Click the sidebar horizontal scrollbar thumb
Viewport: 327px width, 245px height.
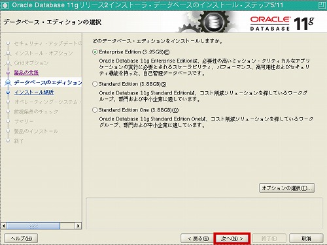(33, 226)
